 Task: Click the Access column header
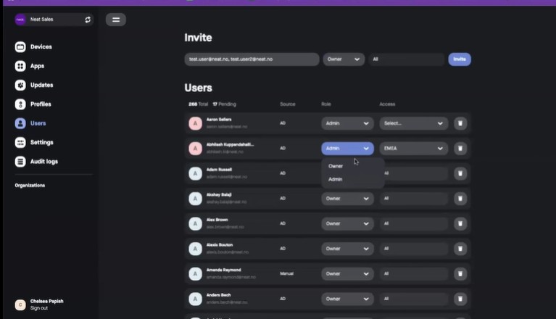pos(387,104)
